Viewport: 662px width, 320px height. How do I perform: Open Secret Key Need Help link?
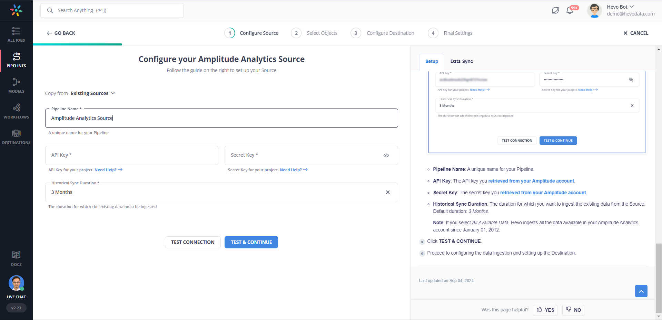294,170
